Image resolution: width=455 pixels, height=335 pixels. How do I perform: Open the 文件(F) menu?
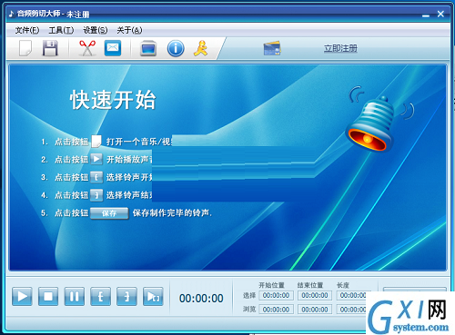pyautogui.click(x=27, y=30)
